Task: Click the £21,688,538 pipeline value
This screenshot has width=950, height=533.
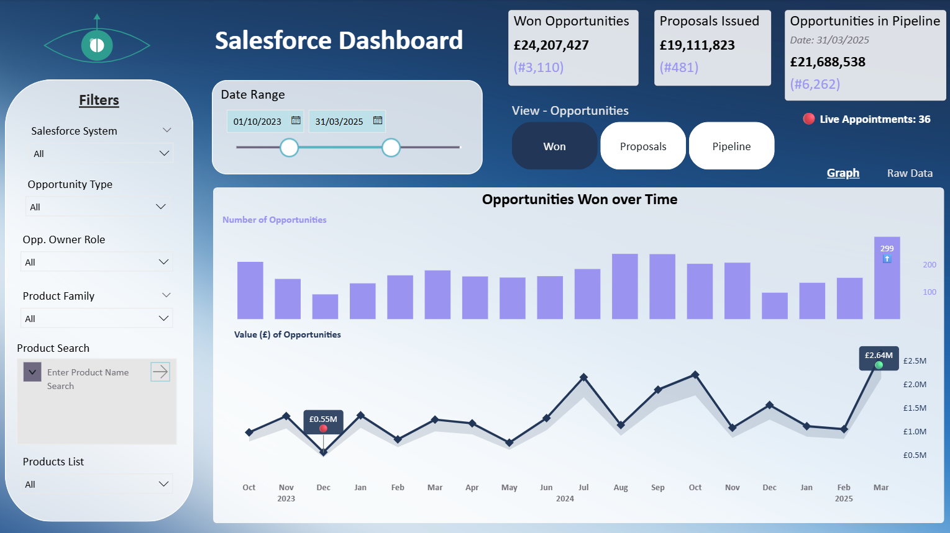Action: tap(828, 62)
